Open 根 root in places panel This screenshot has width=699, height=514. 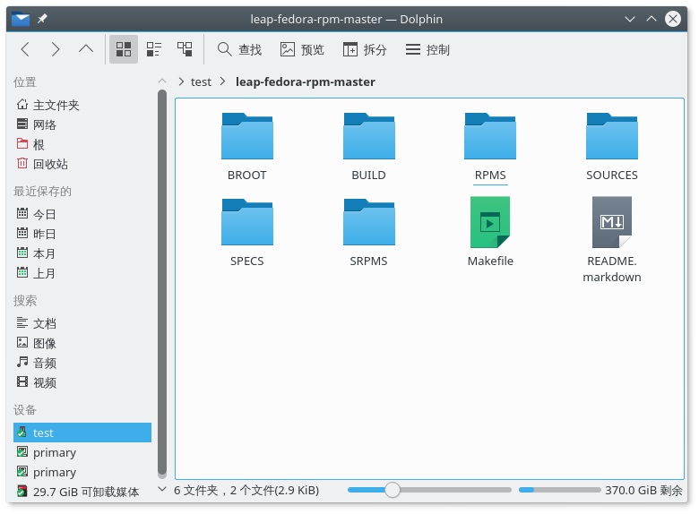[82, 144]
